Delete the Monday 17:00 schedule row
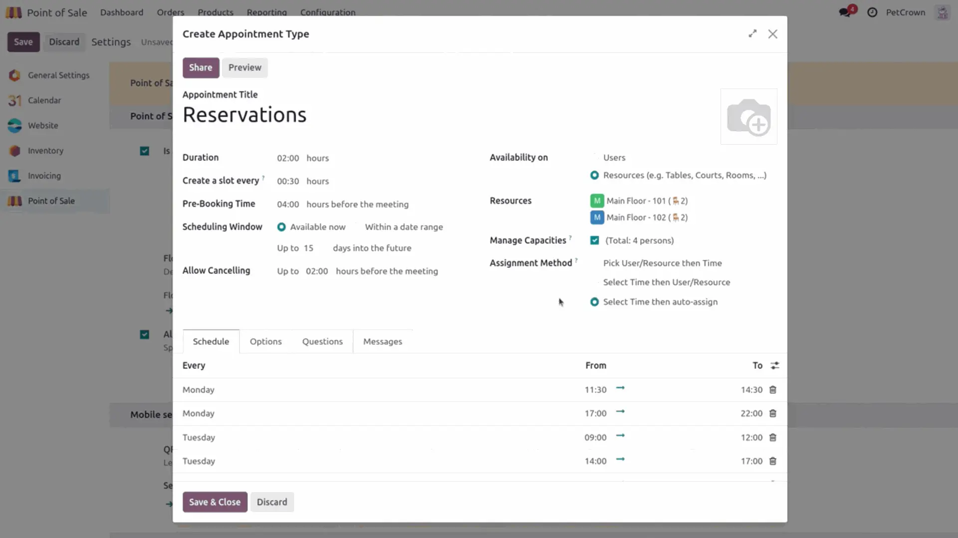This screenshot has height=538, width=958. pyautogui.click(x=772, y=414)
